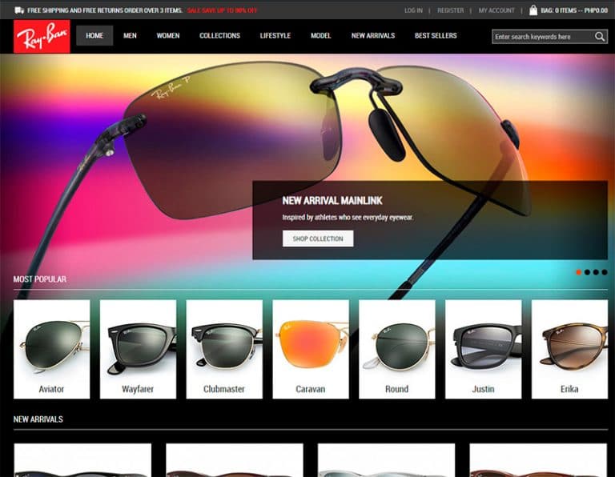Open the Clubmaster sunglasses card
Image resolution: width=615 pixels, height=477 pixels.
pos(224,349)
